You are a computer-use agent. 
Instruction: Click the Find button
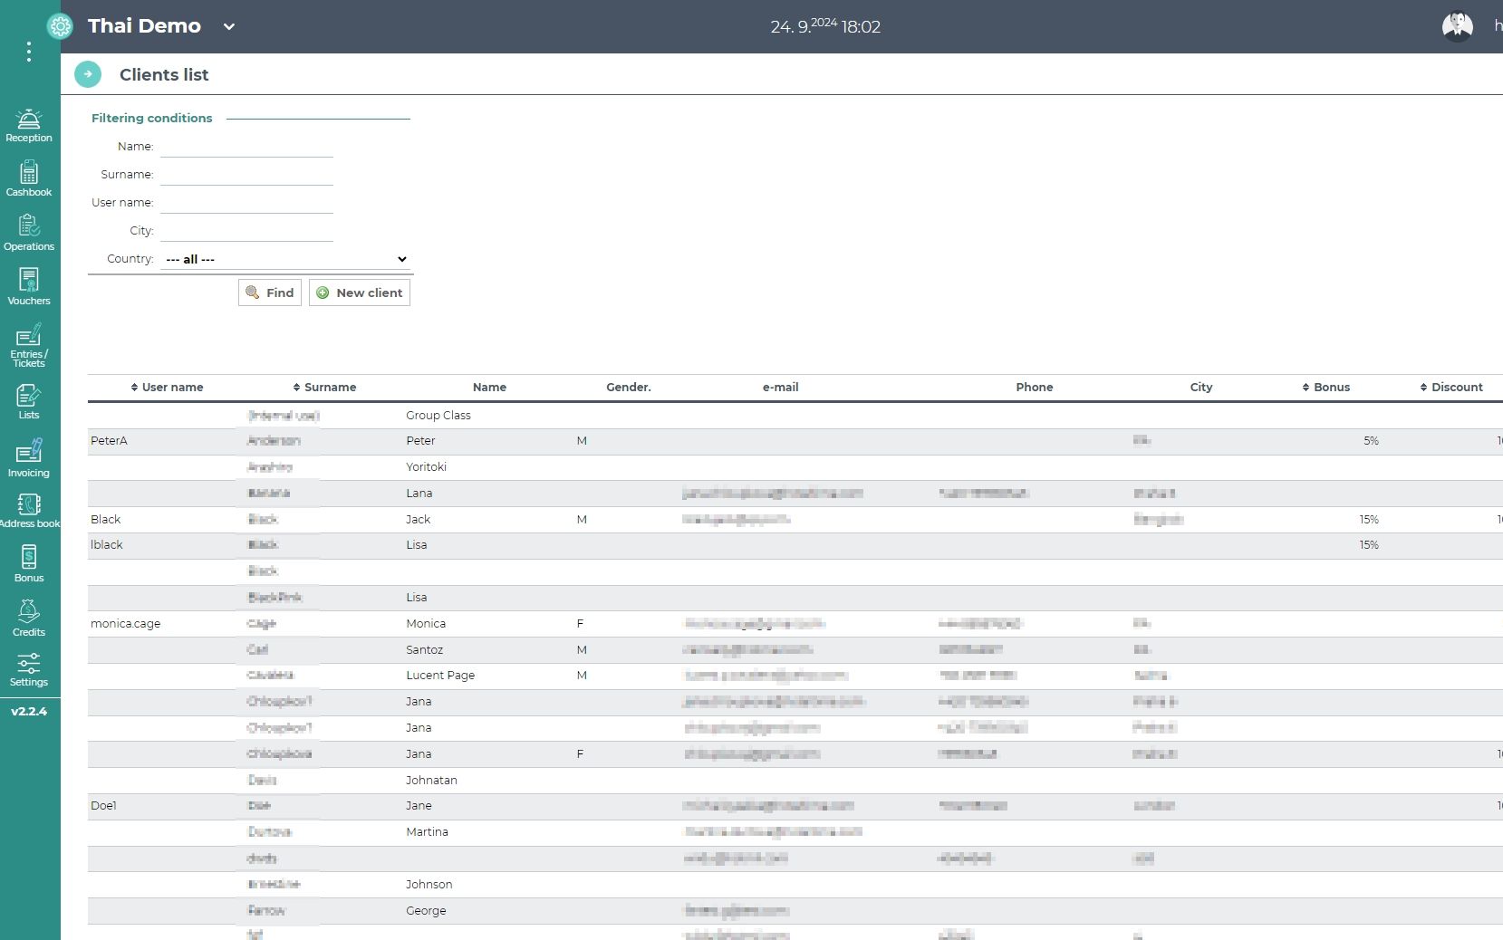click(x=270, y=293)
